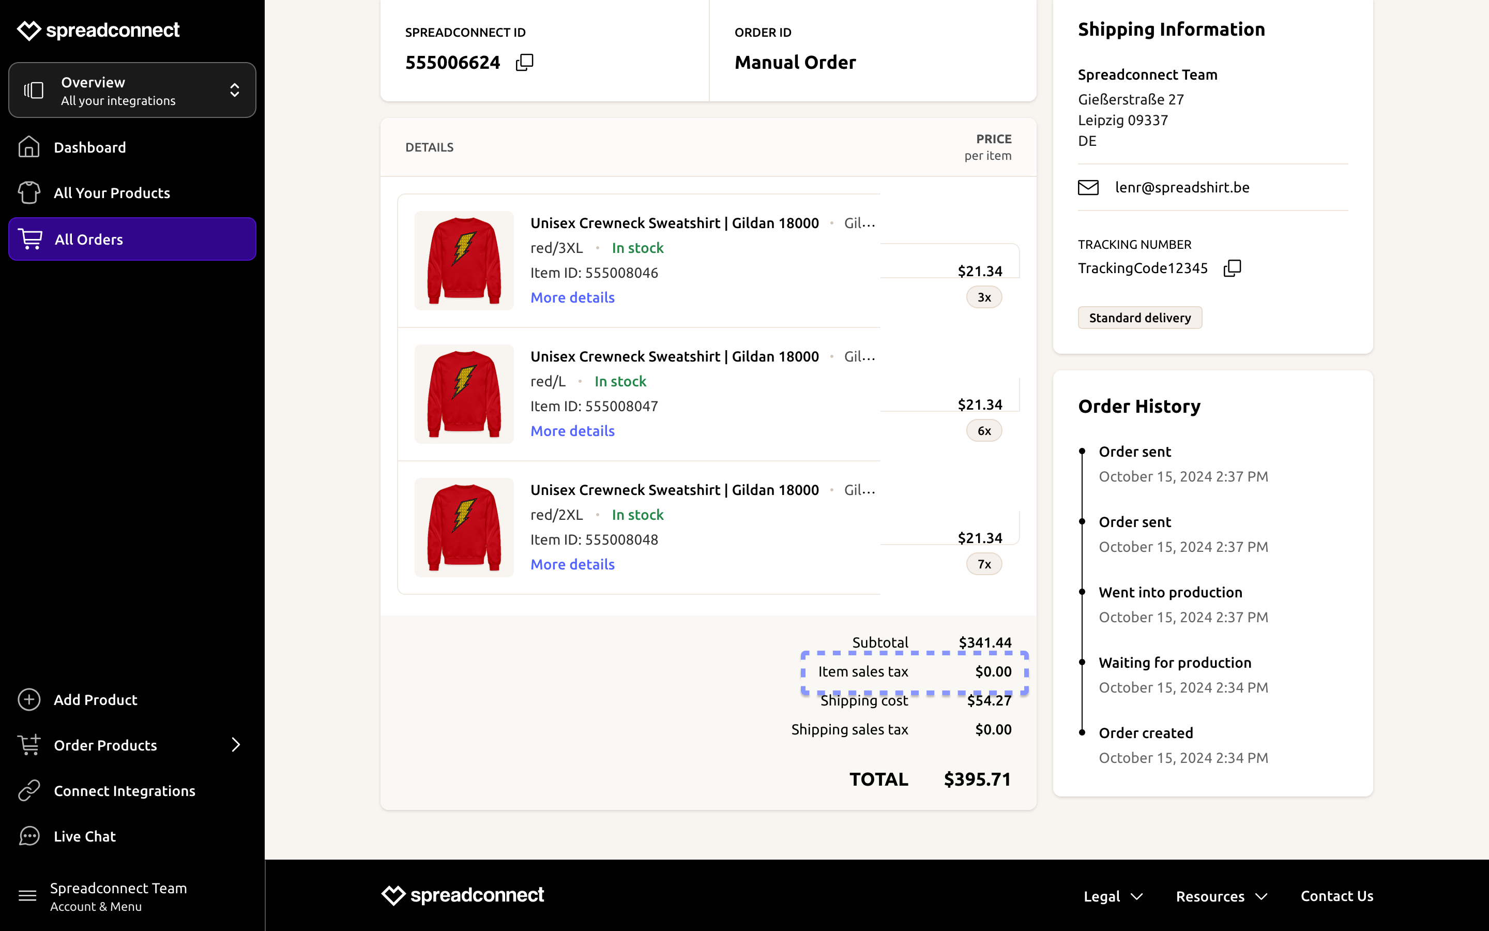Screen dimensions: 1489x931
Task: Click the spreadconnect logo in sidebar
Action: click(98, 30)
